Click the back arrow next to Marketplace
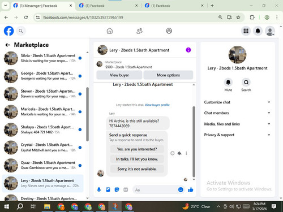 pyautogui.click(x=8, y=45)
